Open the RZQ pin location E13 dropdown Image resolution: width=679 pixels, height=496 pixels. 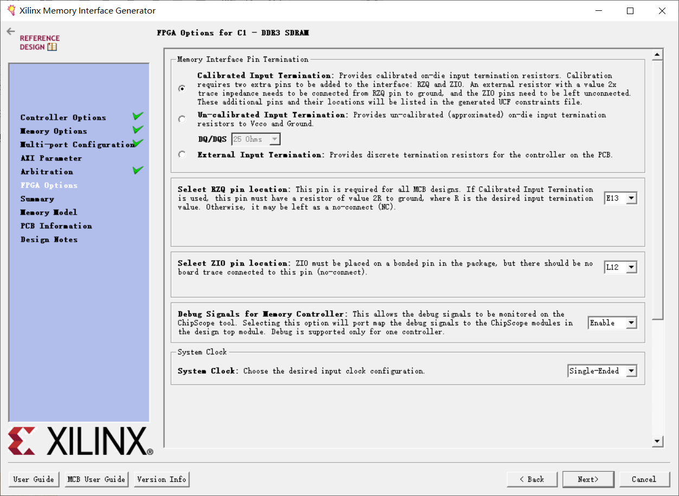620,198
